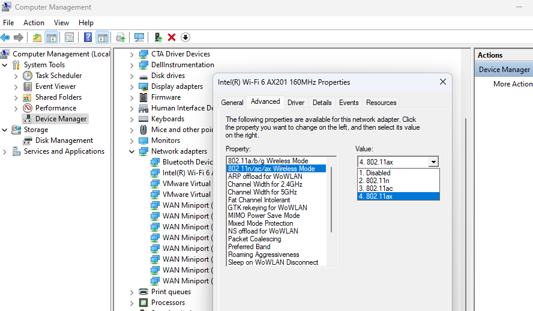Viewport: 533px width, 311px height.
Task: Toggle Show/Hide Action Pane icon
Action: pyautogui.click(x=102, y=37)
